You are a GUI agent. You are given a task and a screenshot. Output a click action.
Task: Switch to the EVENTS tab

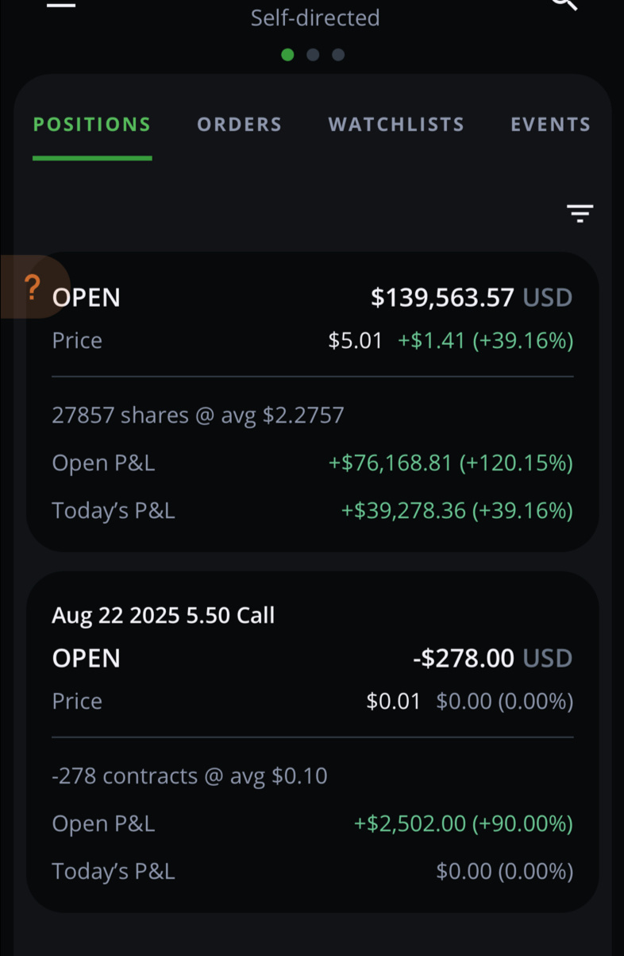(x=550, y=125)
